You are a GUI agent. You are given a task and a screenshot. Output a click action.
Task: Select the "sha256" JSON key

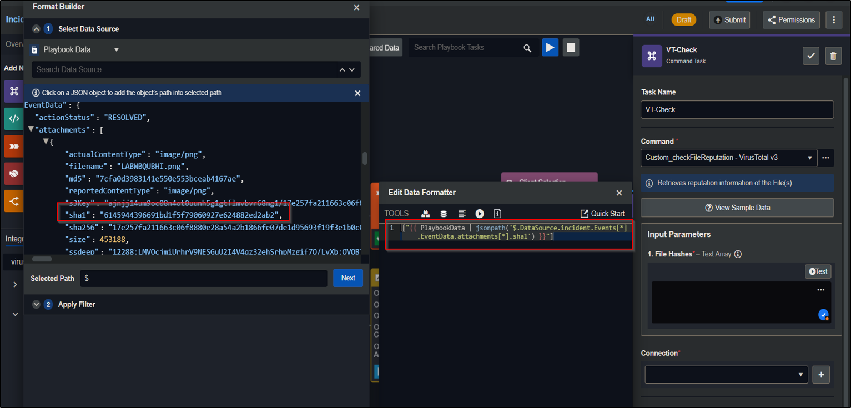(83, 228)
